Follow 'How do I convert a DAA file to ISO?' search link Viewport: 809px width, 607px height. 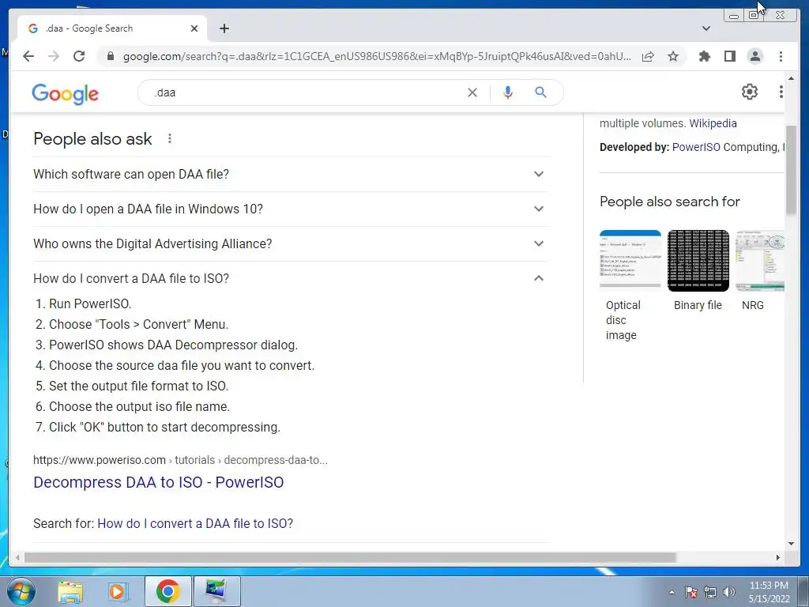[x=195, y=523]
